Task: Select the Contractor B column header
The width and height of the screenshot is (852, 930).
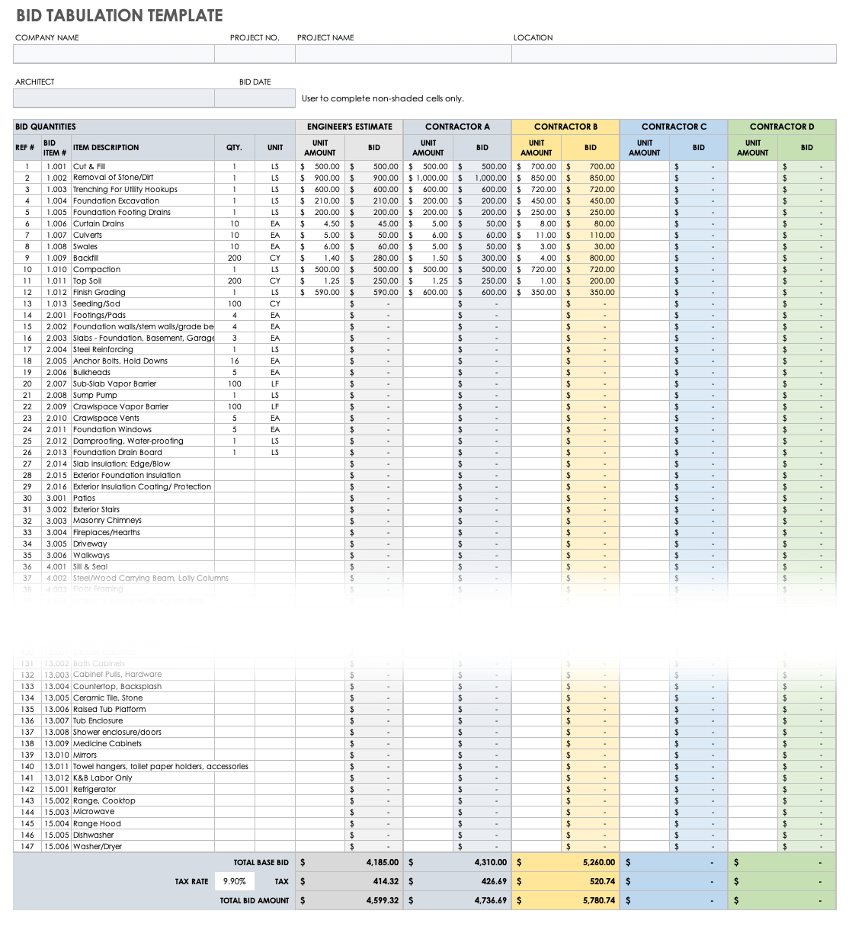Action: tap(565, 127)
